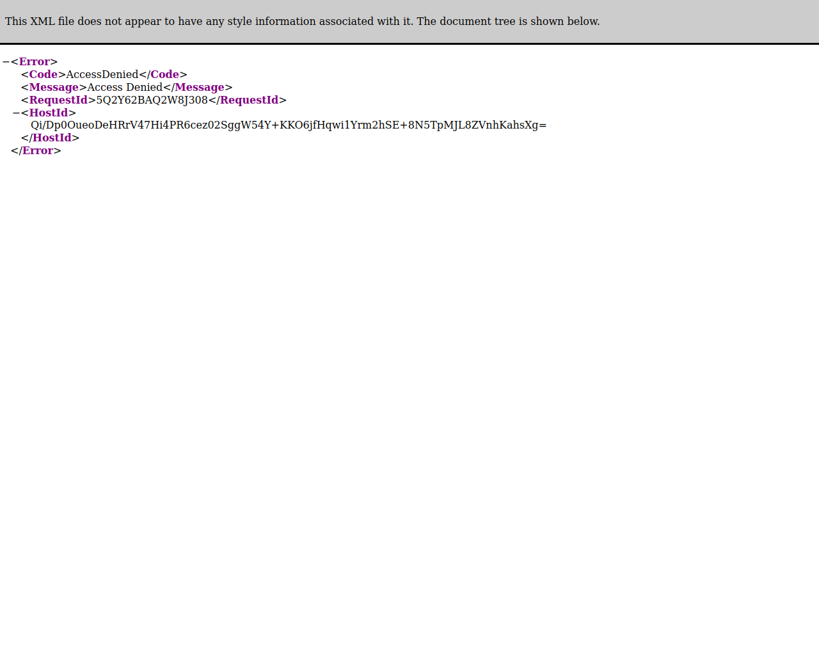Click the long HostId string value
The image size is (819, 655).
pos(289,125)
